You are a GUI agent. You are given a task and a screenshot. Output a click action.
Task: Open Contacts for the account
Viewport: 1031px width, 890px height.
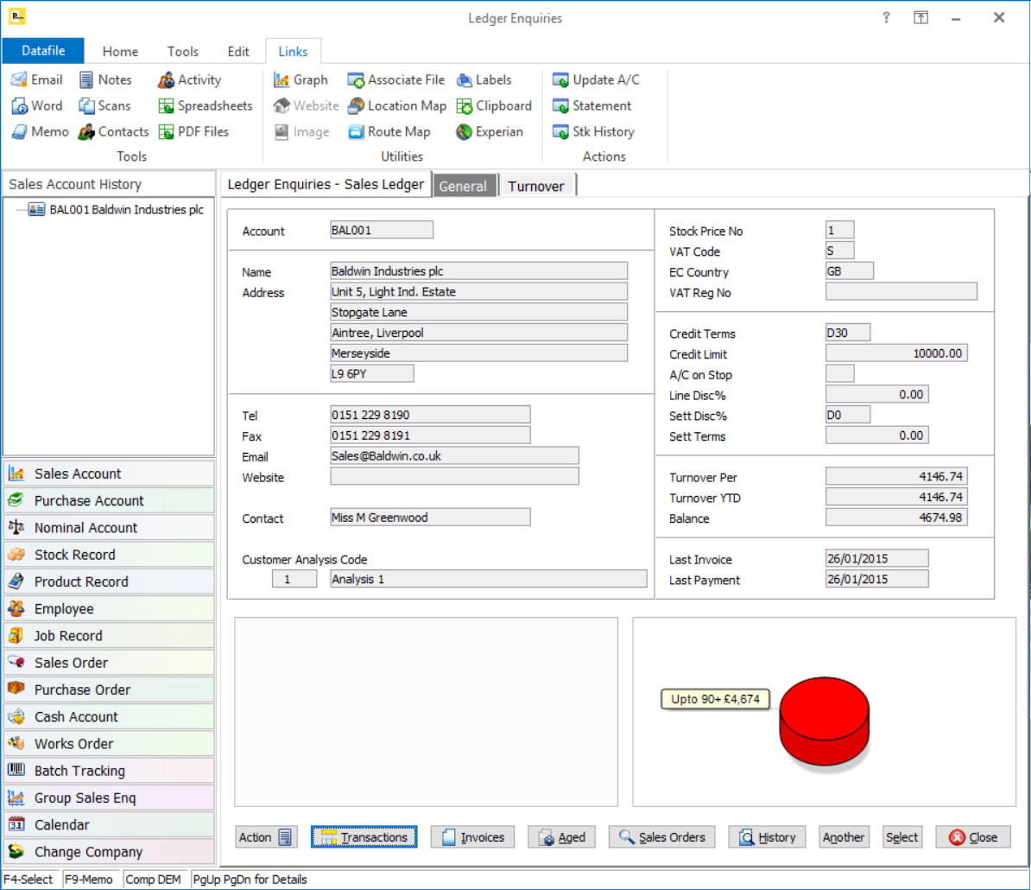(113, 131)
